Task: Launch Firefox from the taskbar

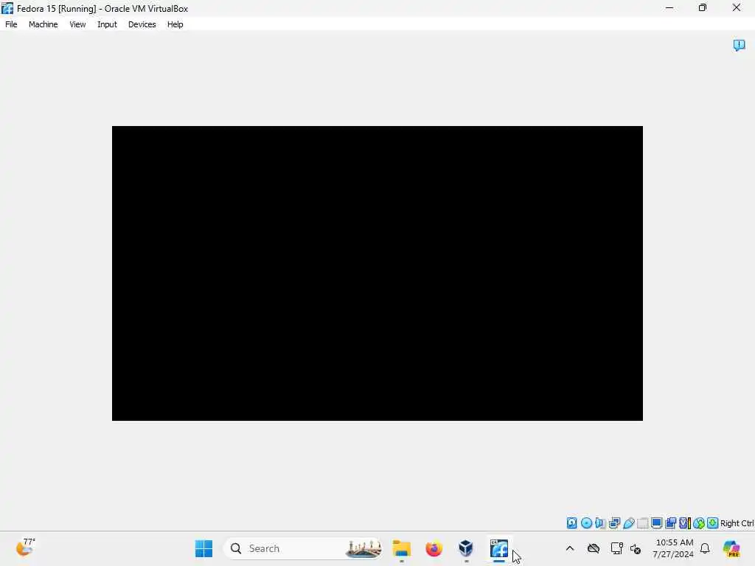Action: pos(434,548)
